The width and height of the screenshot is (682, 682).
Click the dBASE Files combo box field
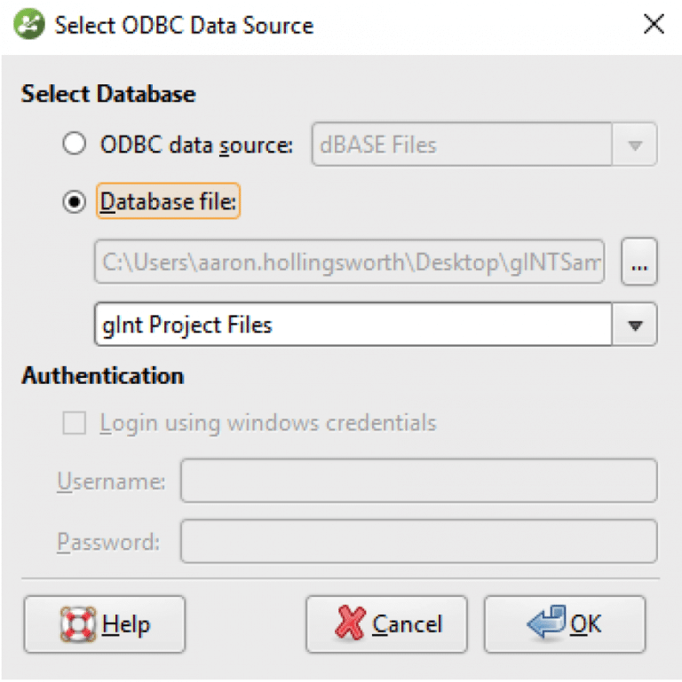pos(484,145)
